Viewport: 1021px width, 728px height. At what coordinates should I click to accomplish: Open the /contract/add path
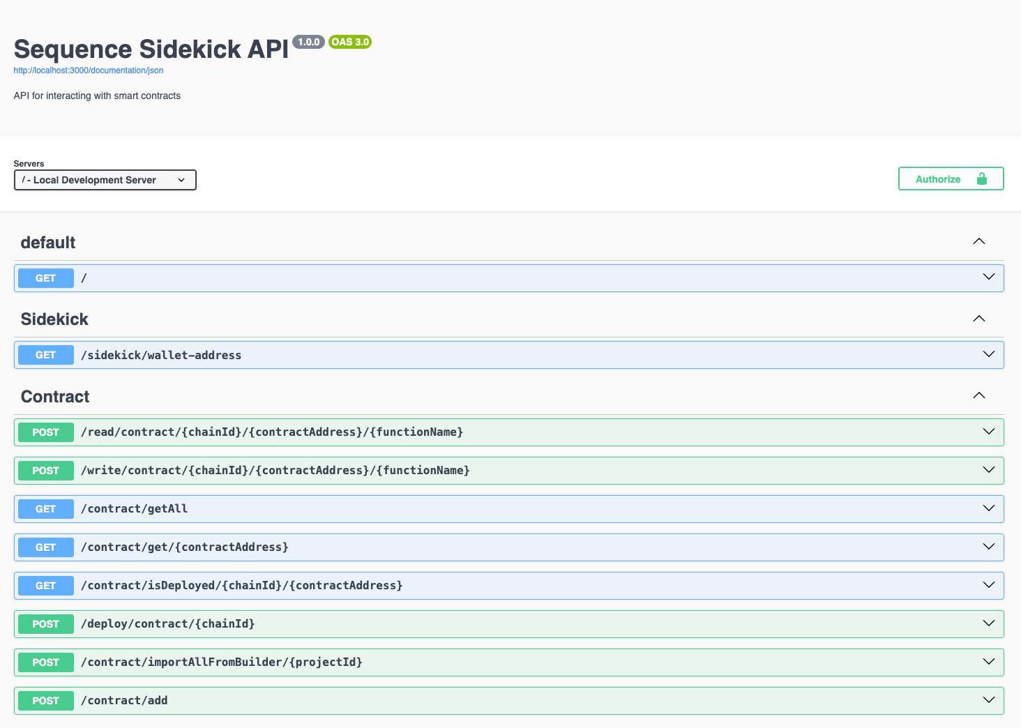click(x=124, y=701)
